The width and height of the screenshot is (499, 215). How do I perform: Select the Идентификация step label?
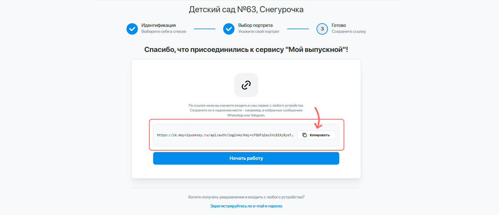click(158, 25)
